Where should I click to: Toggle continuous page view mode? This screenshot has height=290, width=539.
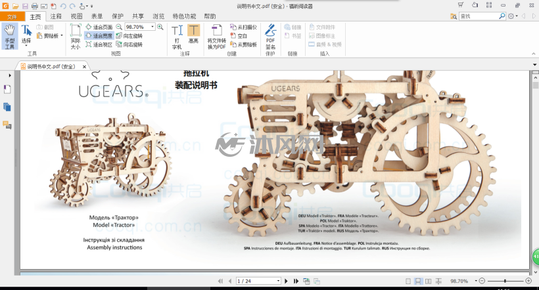point(417,281)
